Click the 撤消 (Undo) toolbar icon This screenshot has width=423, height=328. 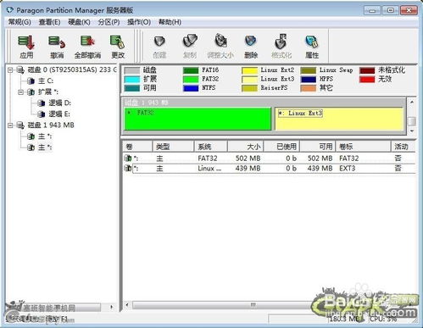57,47
